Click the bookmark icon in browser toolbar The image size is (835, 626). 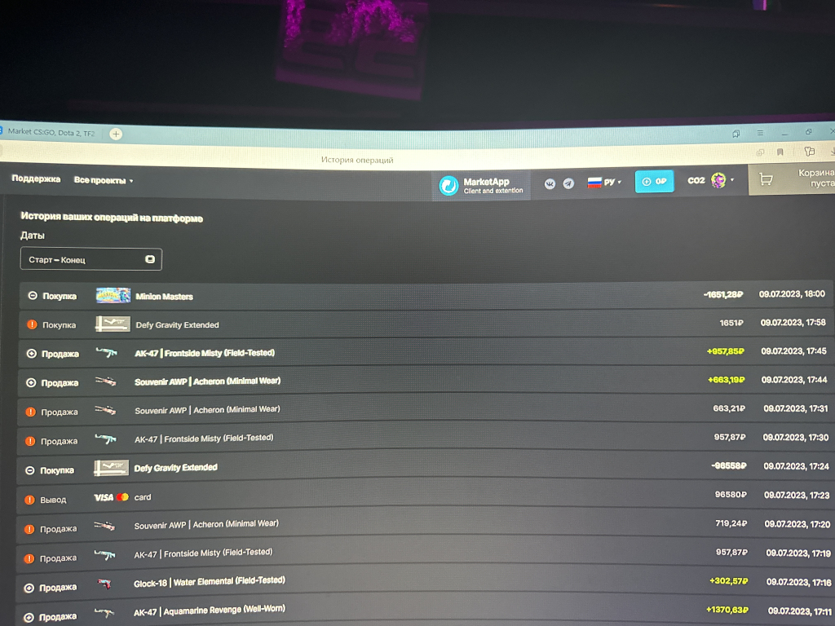coord(780,152)
